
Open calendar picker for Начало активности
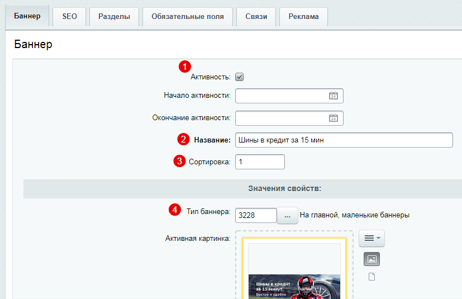[334, 96]
